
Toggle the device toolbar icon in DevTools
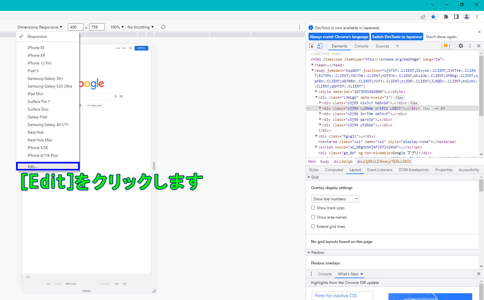pyautogui.click(x=320, y=46)
